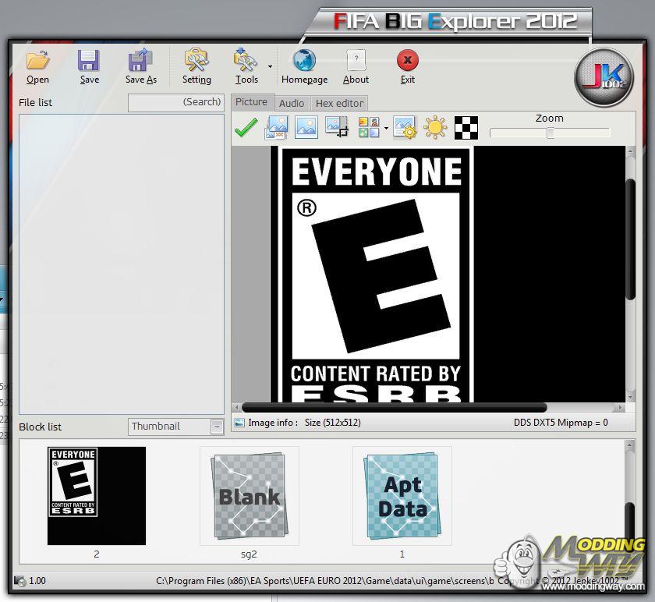Toggle the checkerboard transparency background

tap(466, 128)
